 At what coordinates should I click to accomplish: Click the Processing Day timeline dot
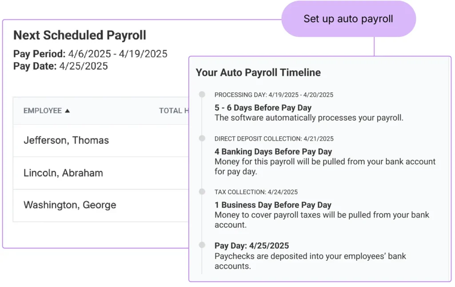[x=202, y=94]
